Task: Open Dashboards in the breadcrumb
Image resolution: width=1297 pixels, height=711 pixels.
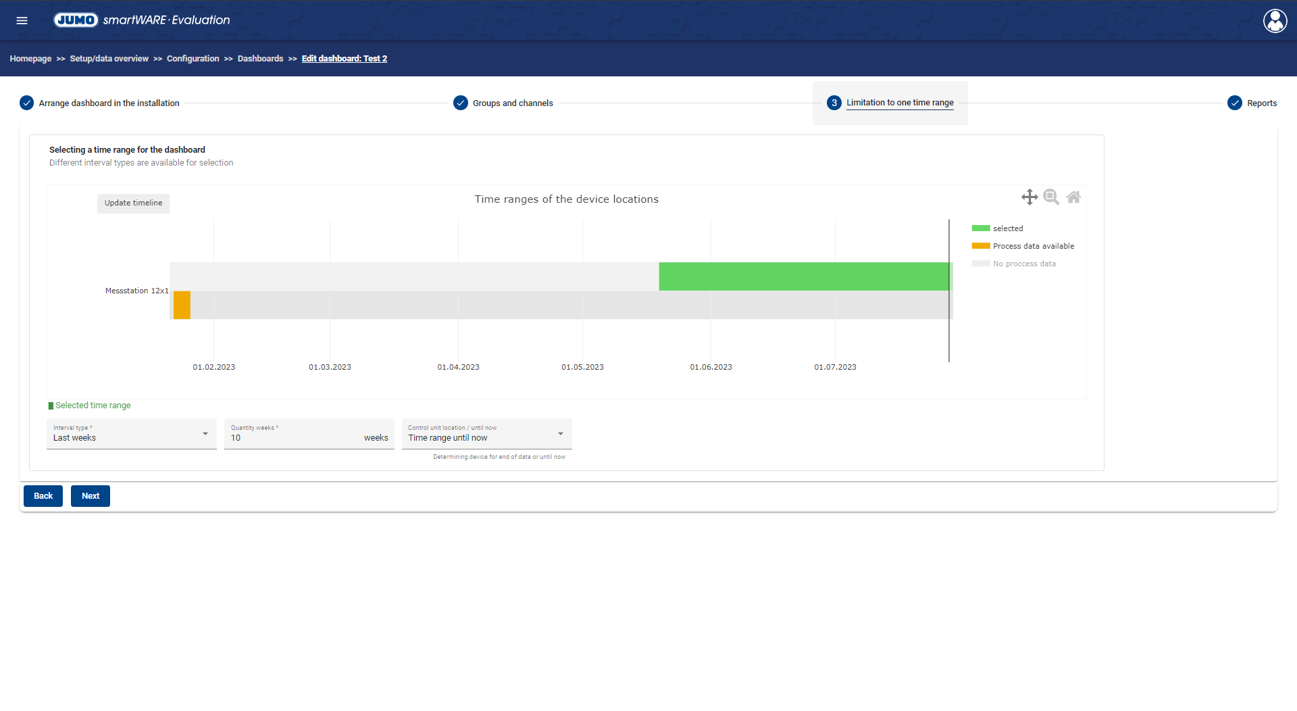Action: (260, 59)
